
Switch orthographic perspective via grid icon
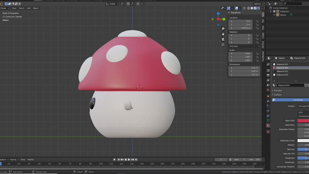[223, 45]
